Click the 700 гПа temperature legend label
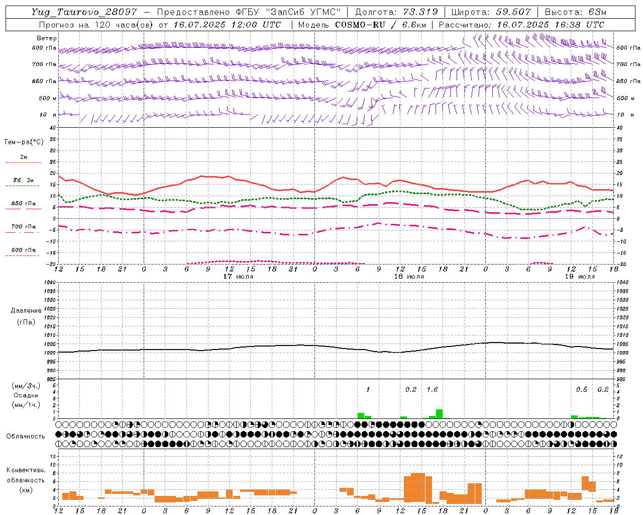Viewport: 643px width, 515px height. pyautogui.click(x=24, y=226)
